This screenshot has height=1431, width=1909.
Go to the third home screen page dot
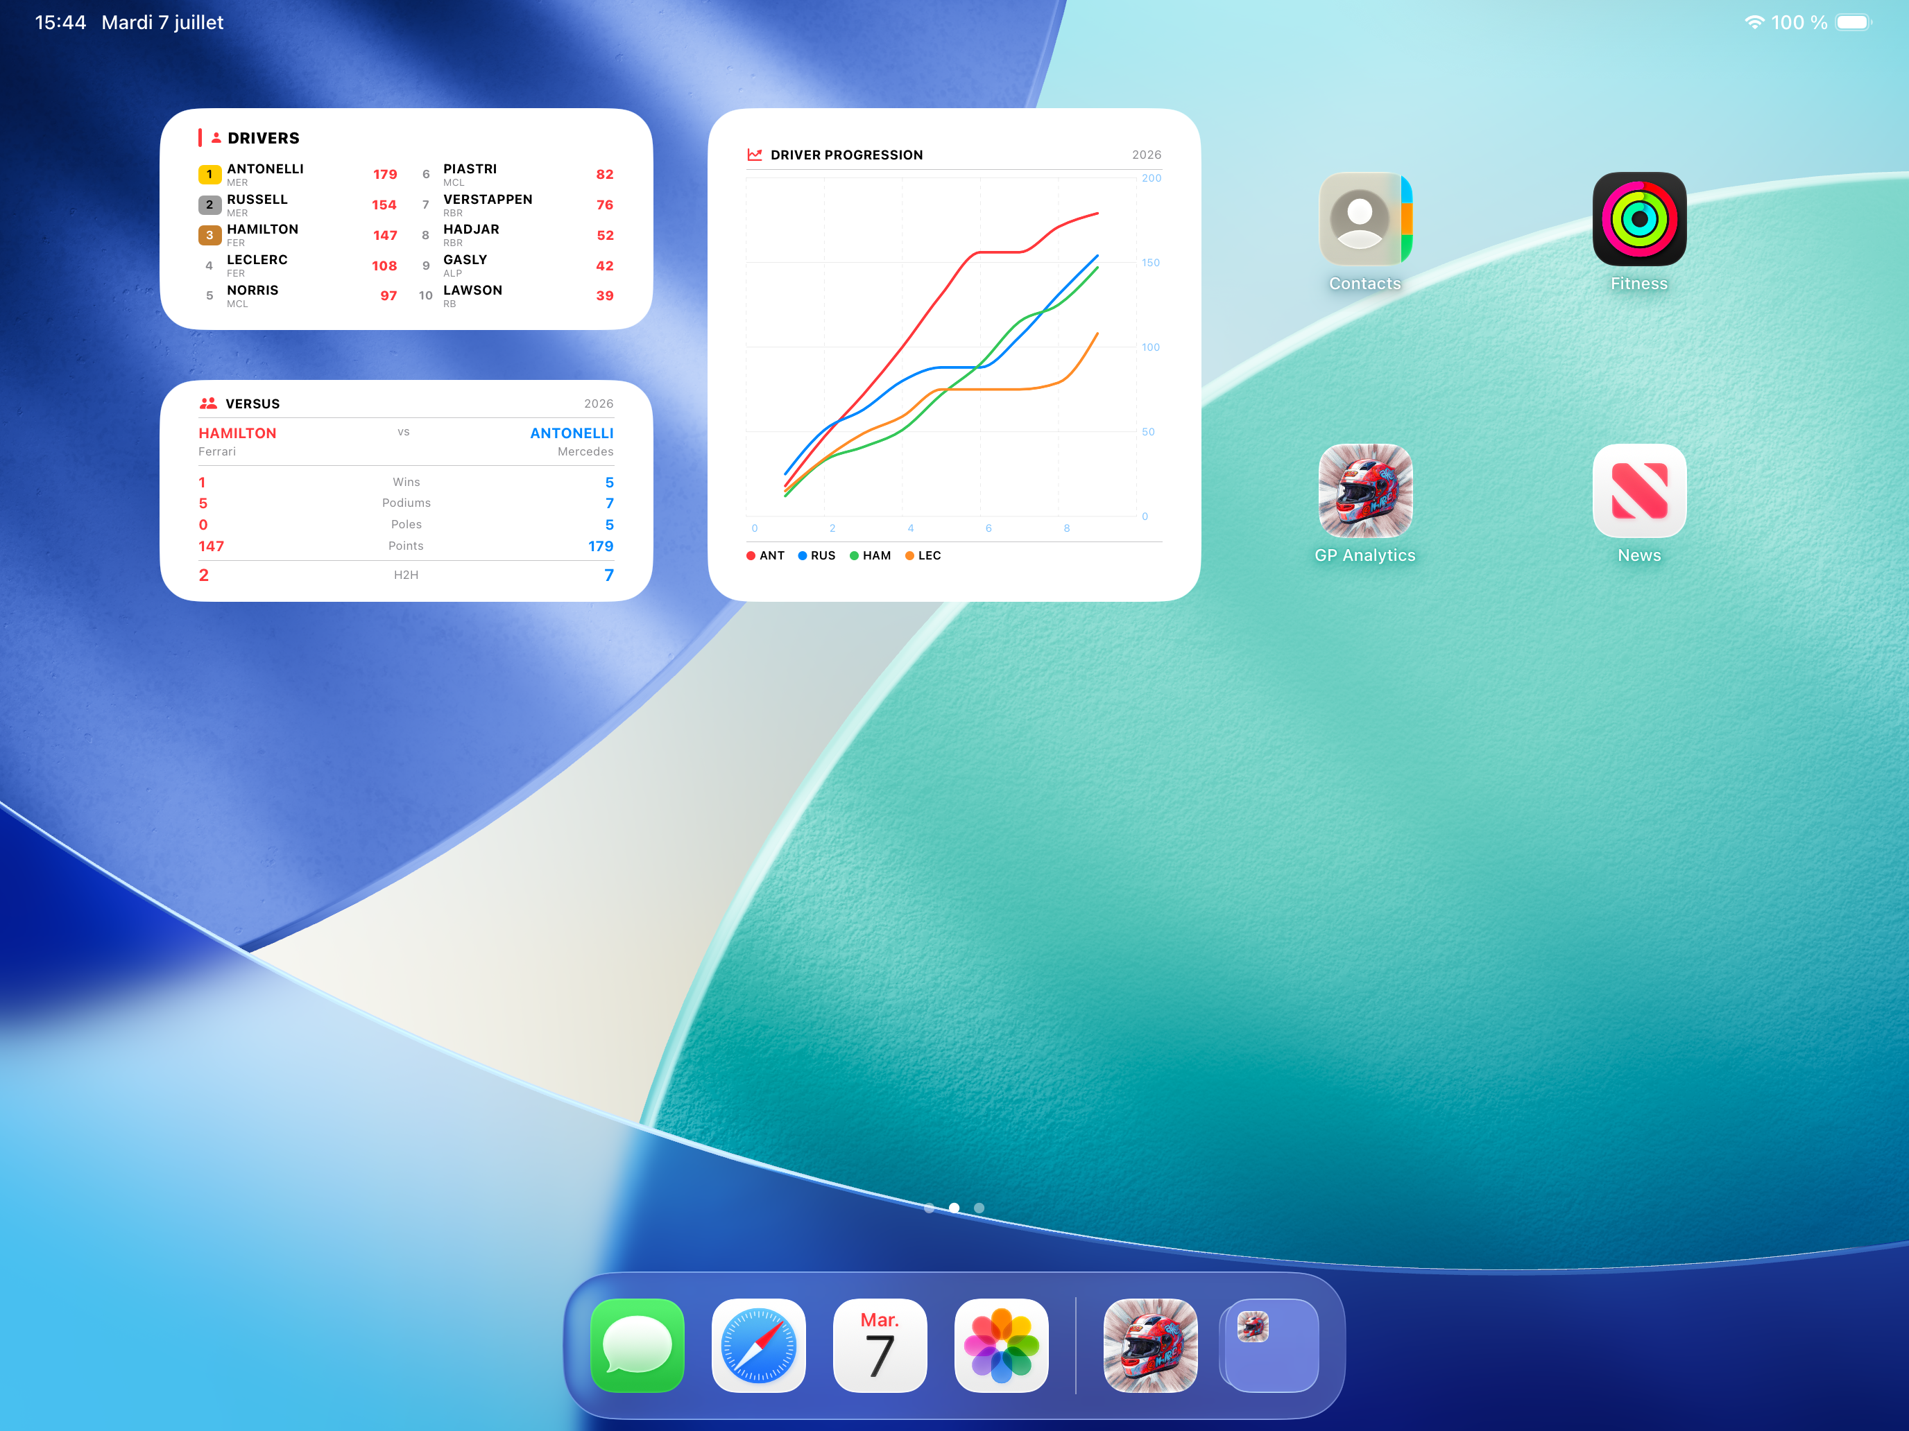pyautogui.click(x=979, y=1208)
